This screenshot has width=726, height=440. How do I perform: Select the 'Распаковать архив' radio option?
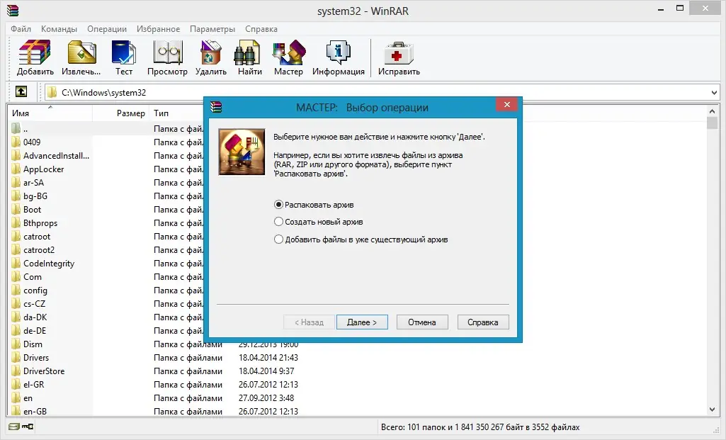314,205
